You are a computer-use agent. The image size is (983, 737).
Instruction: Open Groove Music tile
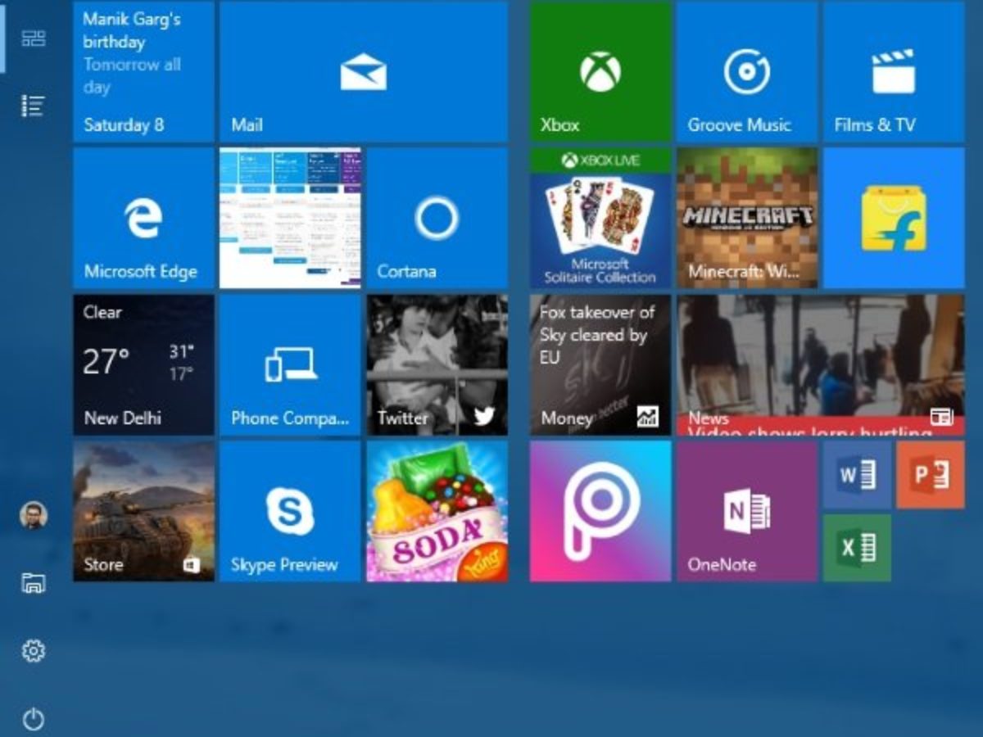747,72
